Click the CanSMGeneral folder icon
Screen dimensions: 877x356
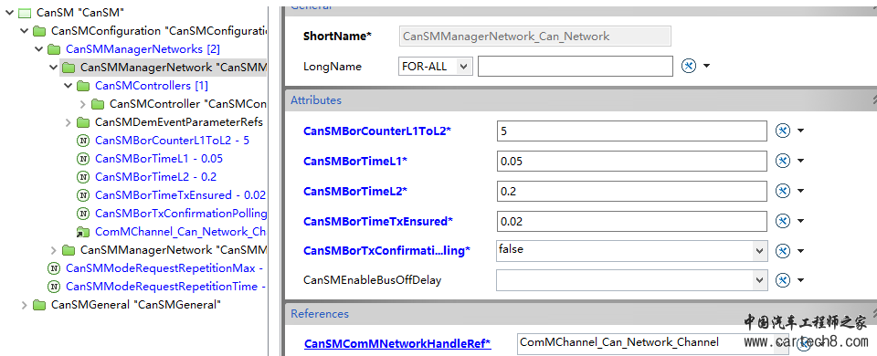point(39,305)
